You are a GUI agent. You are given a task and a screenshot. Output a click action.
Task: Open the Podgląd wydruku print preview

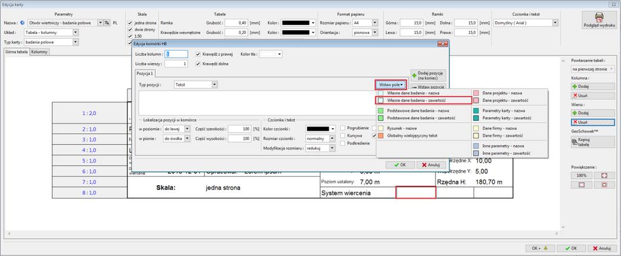[x=599, y=19]
